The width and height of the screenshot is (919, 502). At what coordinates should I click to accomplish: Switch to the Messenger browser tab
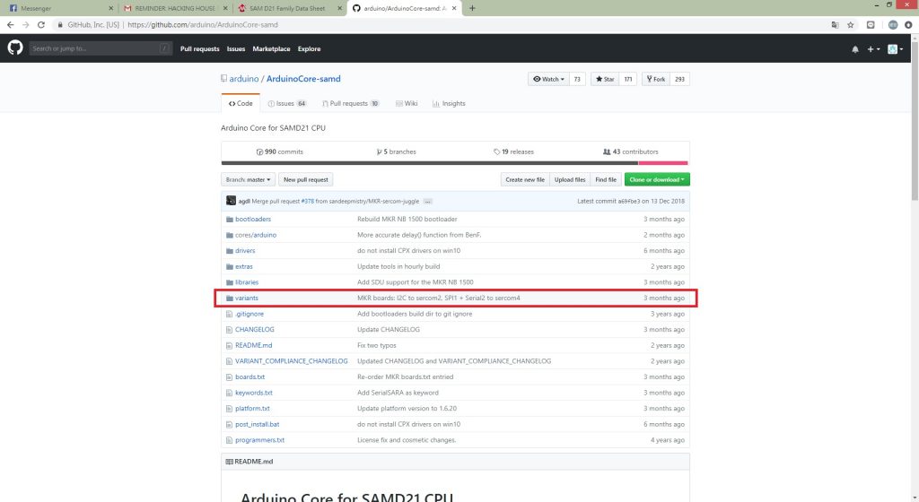point(60,8)
